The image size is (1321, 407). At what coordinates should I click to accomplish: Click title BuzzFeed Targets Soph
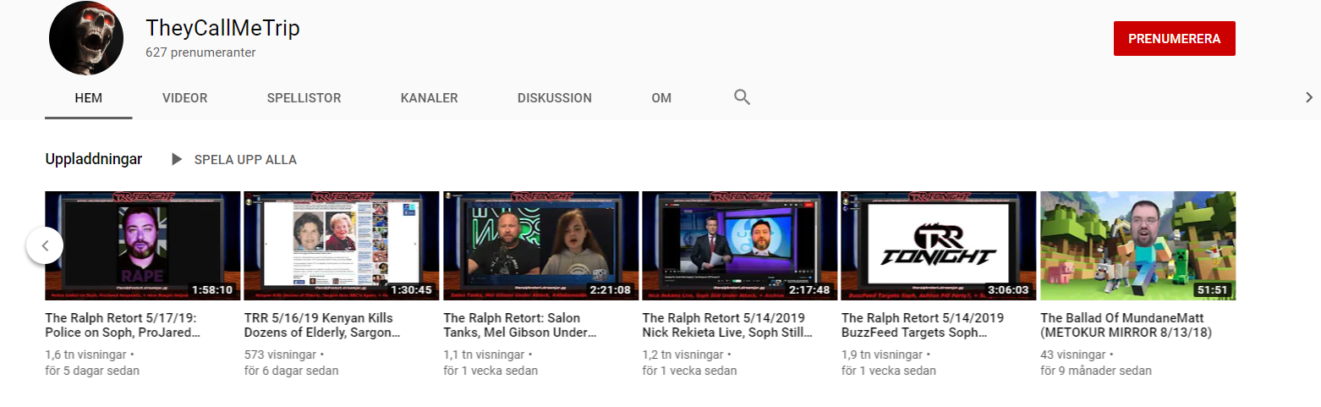pos(923,326)
